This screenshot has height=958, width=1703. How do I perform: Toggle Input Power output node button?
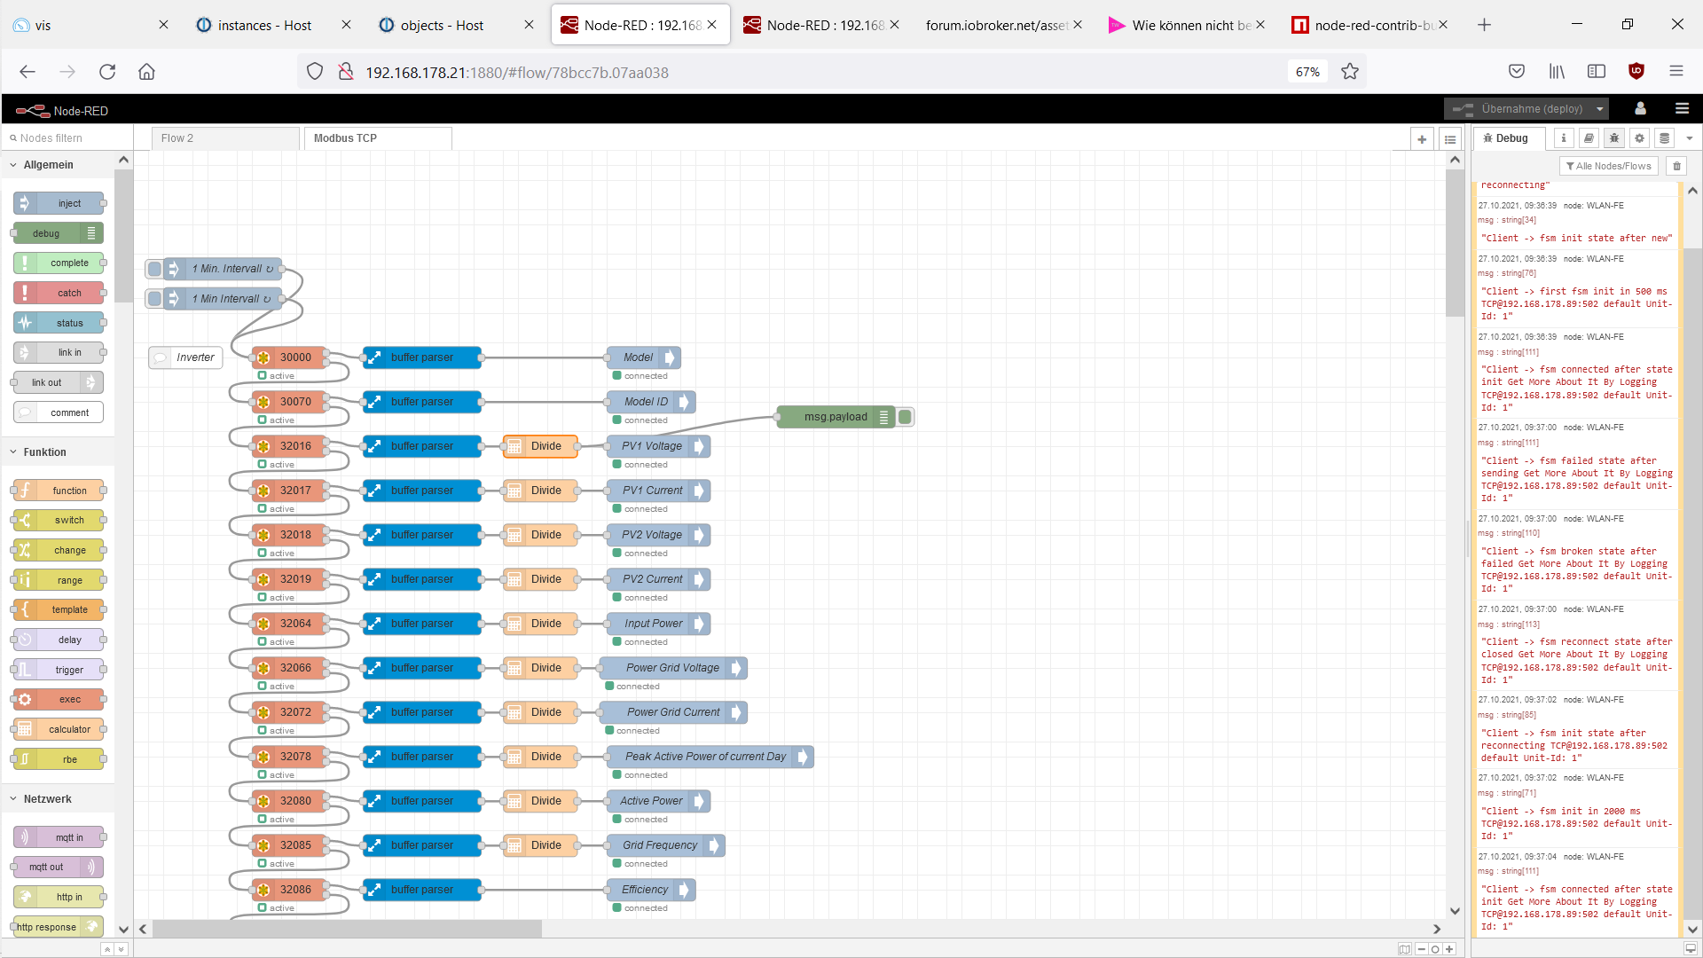click(699, 624)
